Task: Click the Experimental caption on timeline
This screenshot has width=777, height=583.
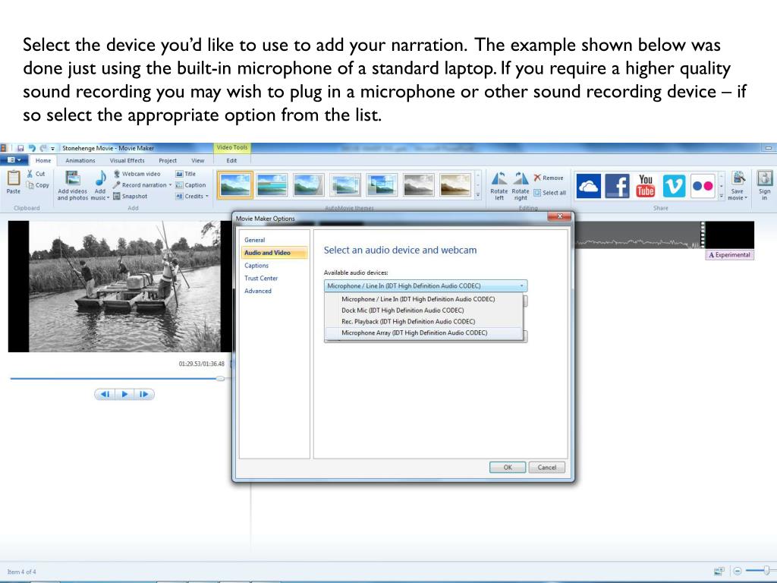Action: tap(729, 255)
